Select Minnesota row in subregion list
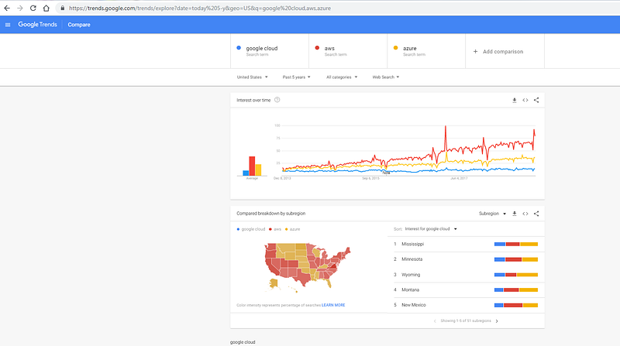The image size is (620, 346). (x=466, y=259)
